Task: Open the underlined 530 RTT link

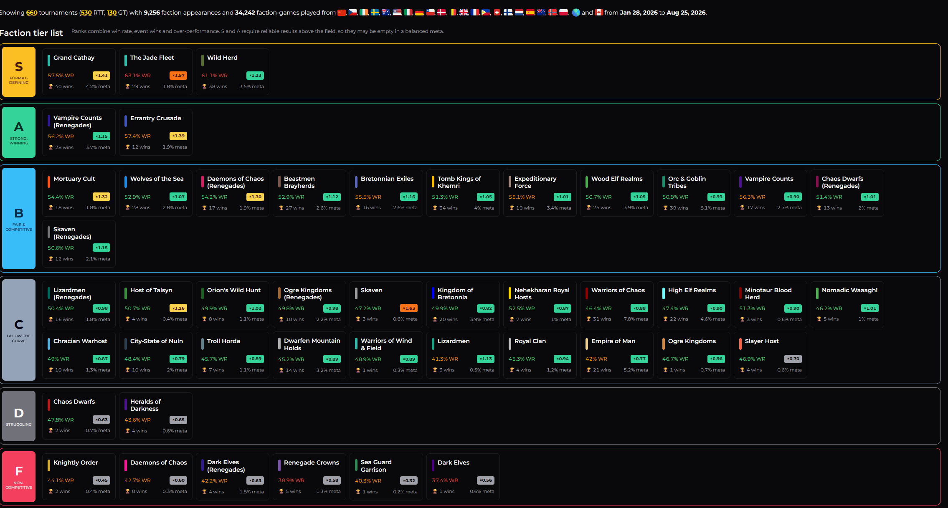Action: (86, 13)
